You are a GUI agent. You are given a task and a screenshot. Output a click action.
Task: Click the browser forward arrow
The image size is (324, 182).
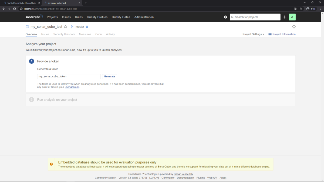[x=9, y=9]
